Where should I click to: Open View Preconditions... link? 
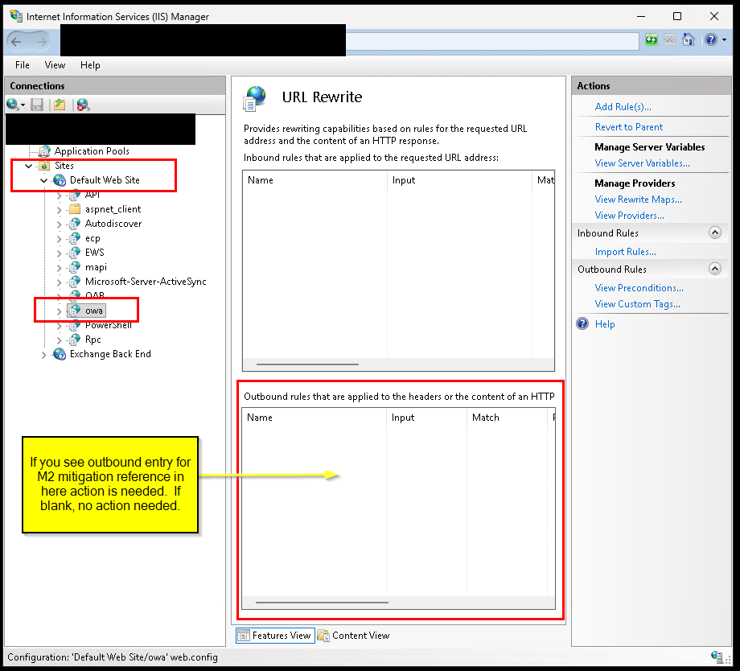coord(639,288)
